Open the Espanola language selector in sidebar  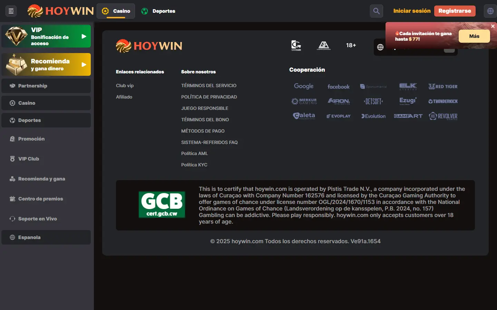[46, 237]
